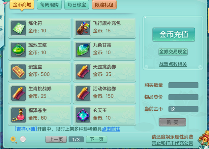
Task: Choose the 福泽苍生 pink potion icon
Action: click(x=18, y=115)
